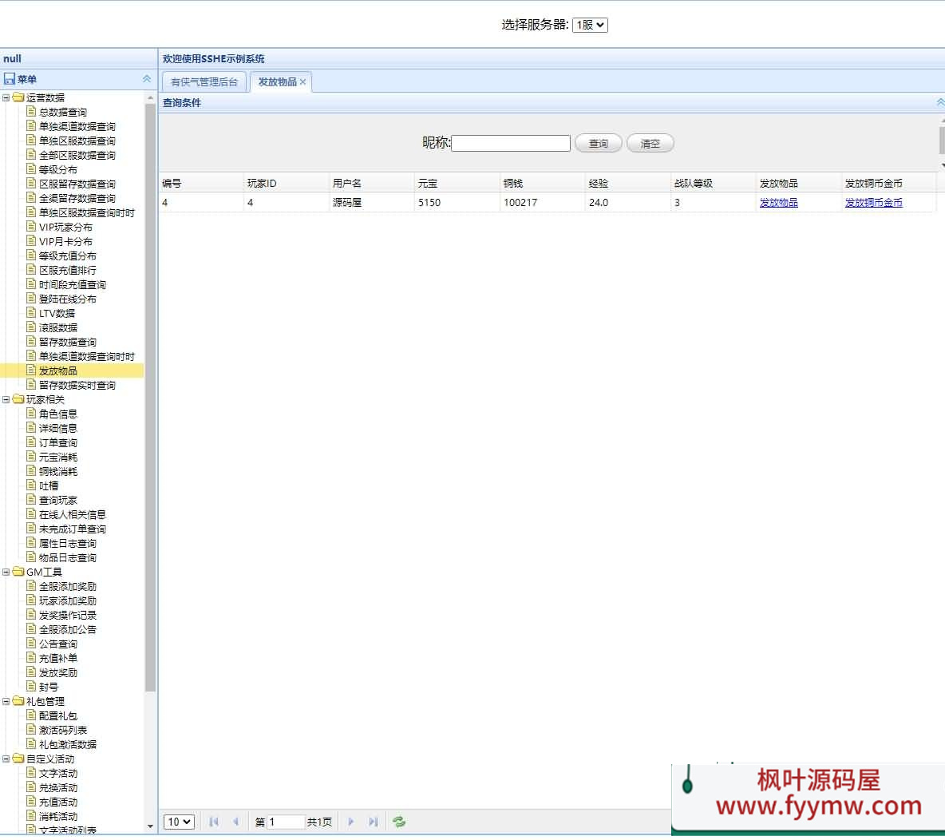Switch to the 有侠气管理后台 tab

tap(204, 82)
